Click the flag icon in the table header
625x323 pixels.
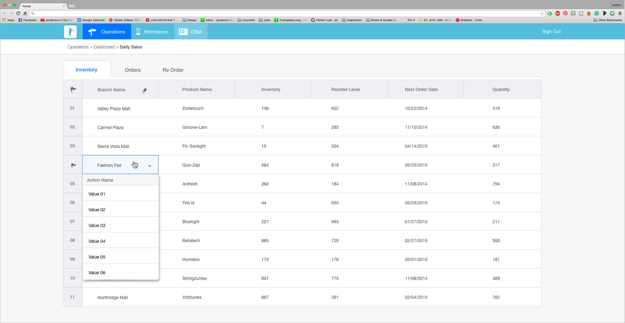pos(73,89)
